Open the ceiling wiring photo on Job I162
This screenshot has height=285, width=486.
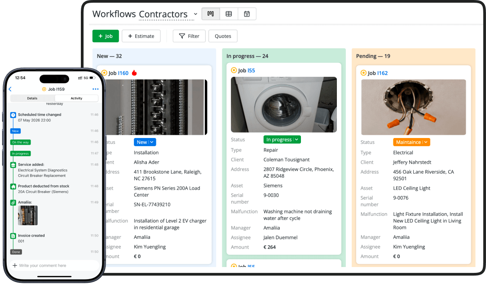(414, 107)
